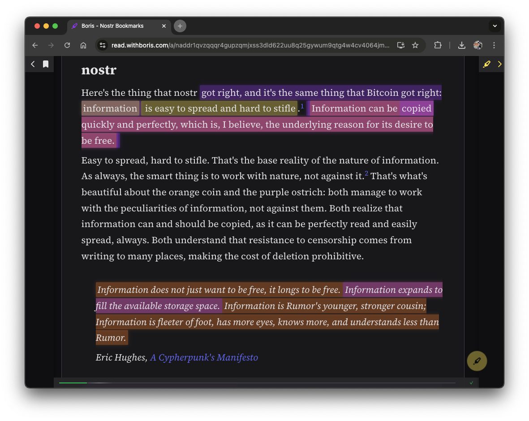This screenshot has height=421, width=529.
Task: Click footnote 2 after 'not against it'
Action: point(366,174)
